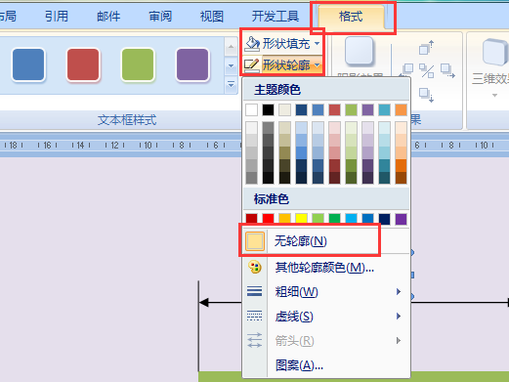The image size is (509, 382).
Task: Pick standard dark navy color
Action: 384,219
